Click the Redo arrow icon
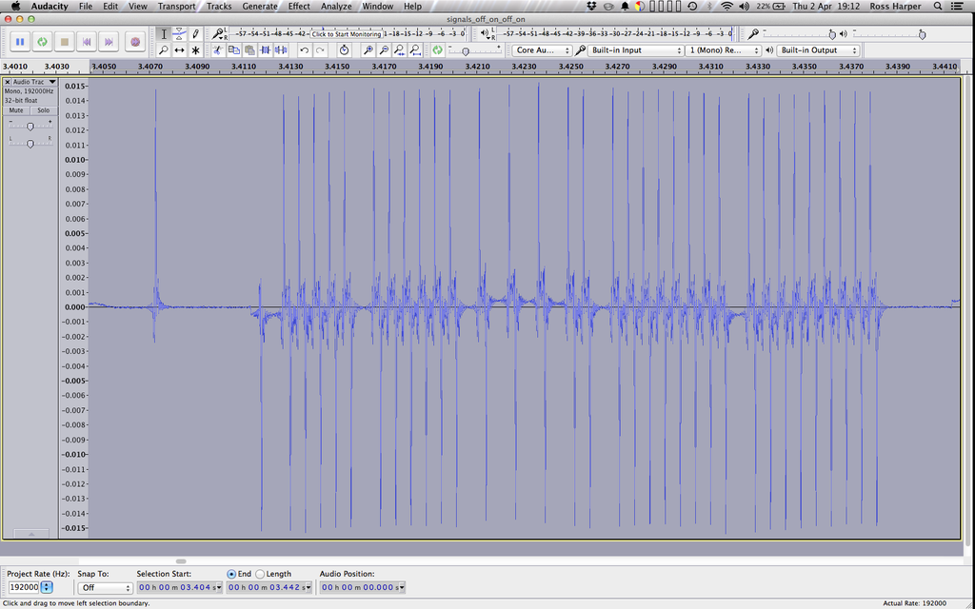 (320, 50)
